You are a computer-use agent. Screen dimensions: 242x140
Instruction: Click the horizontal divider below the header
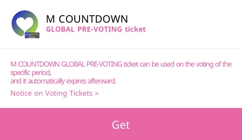tap(121, 49)
